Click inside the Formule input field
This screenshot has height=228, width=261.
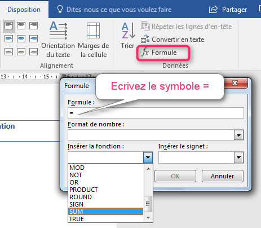click(156, 113)
